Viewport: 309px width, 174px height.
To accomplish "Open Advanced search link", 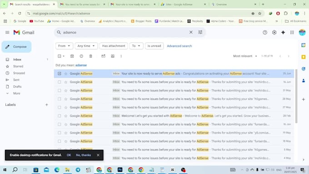I will click(x=179, y=46).
